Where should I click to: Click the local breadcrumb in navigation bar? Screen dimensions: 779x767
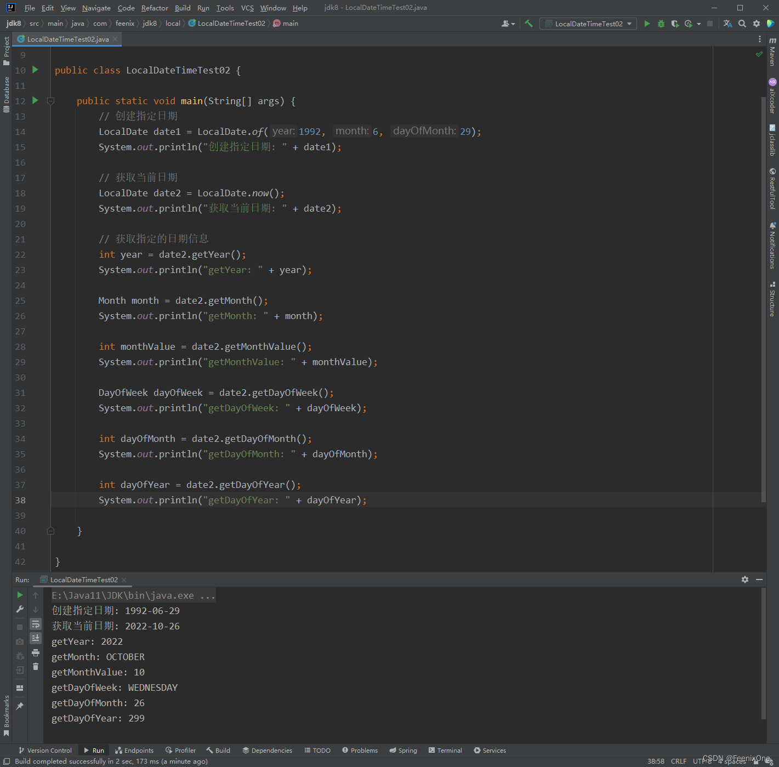[x=173, y=24]
